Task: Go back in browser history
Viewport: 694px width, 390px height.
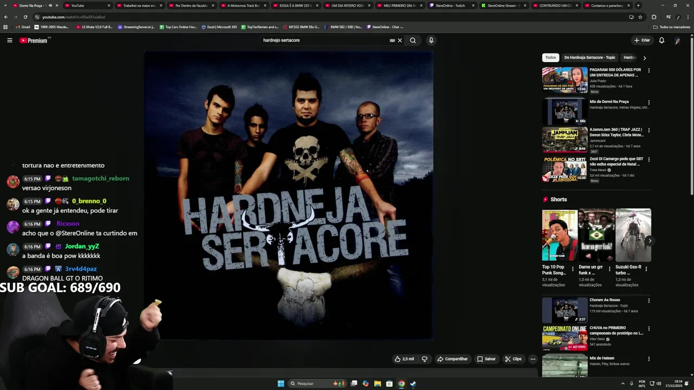Action: pyautogui.click(x=6, y=17)
